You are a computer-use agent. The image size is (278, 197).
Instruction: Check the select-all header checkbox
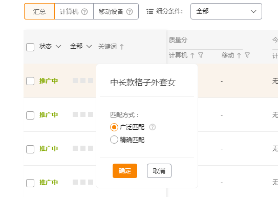tap(30, 47)
